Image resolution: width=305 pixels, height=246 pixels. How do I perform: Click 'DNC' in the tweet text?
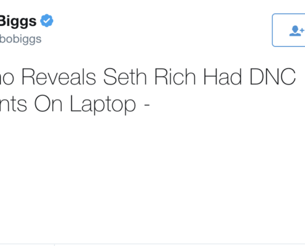click(272, 77)
